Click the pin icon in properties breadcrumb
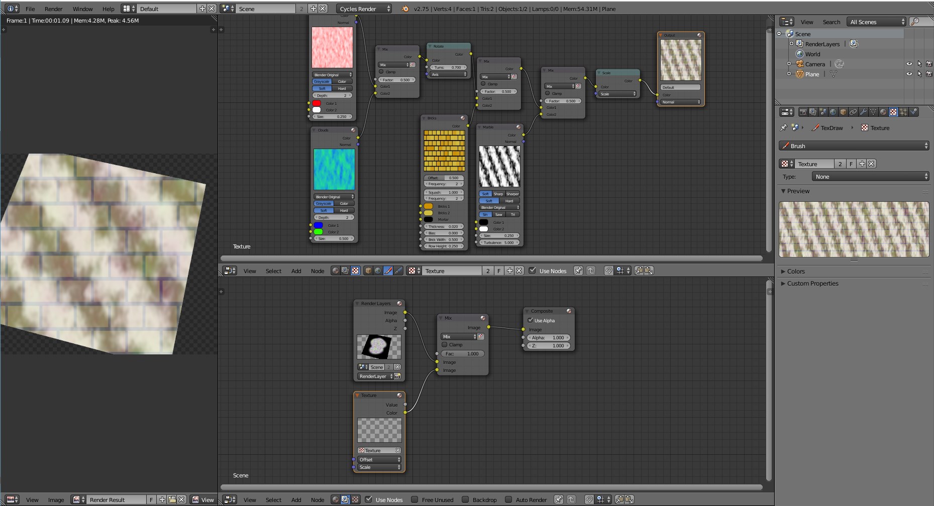 [x=783, y=128]
